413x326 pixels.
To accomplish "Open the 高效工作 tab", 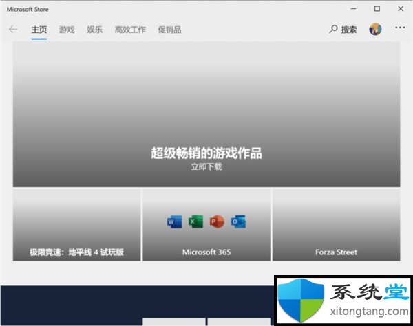I will [x=130, y=30].
